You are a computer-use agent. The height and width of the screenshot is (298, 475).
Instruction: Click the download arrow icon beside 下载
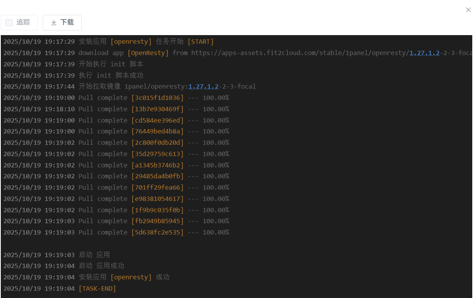[54, 23]
